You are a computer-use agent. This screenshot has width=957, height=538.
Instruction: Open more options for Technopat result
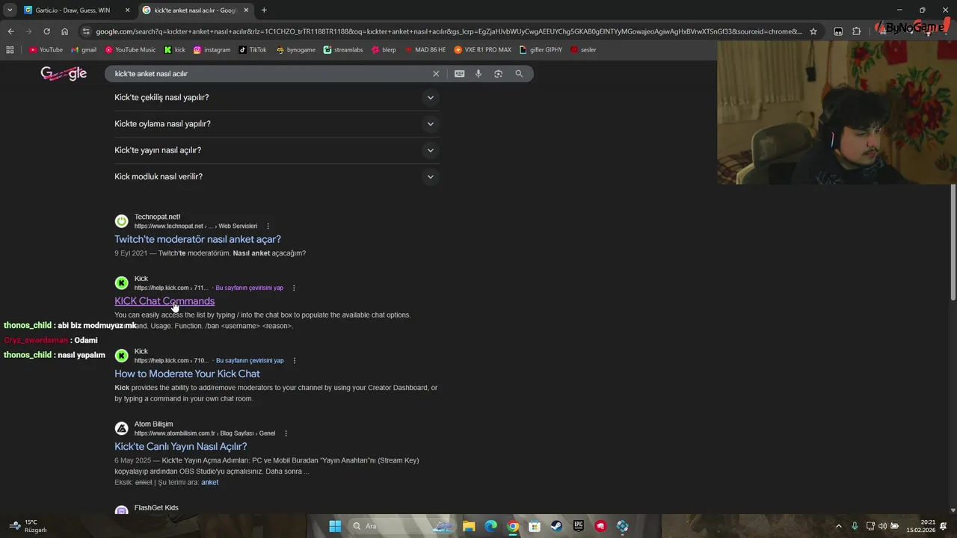point(268,226)
